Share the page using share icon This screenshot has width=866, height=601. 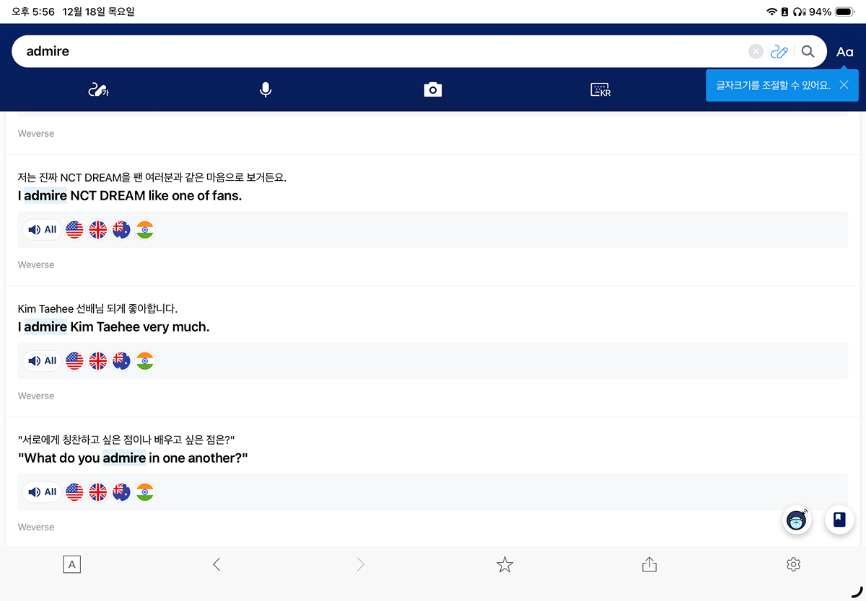649,565
